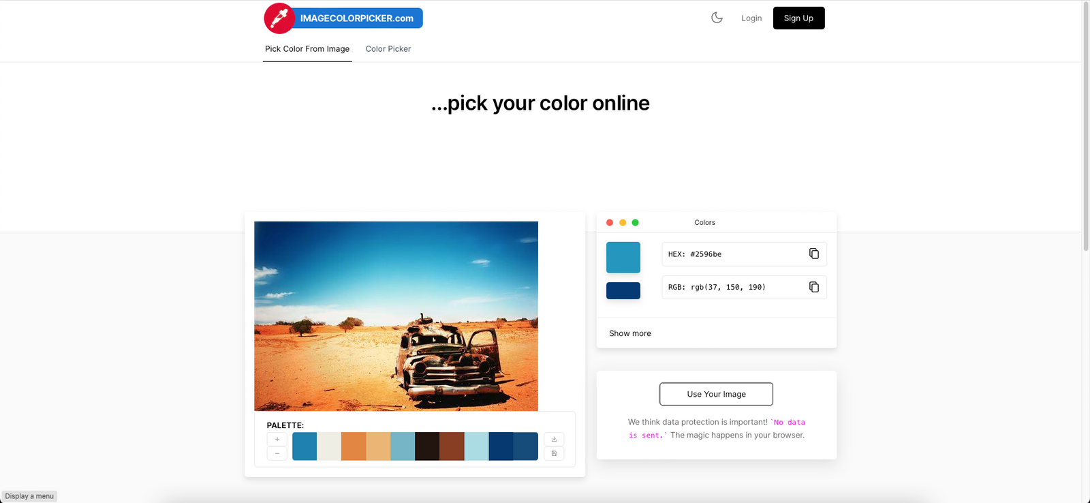Click the ImageColorPicker eyedropper logo
The width and height of the screenshot is (1090, 503).
pyautogui.click(x=279, y=18)
